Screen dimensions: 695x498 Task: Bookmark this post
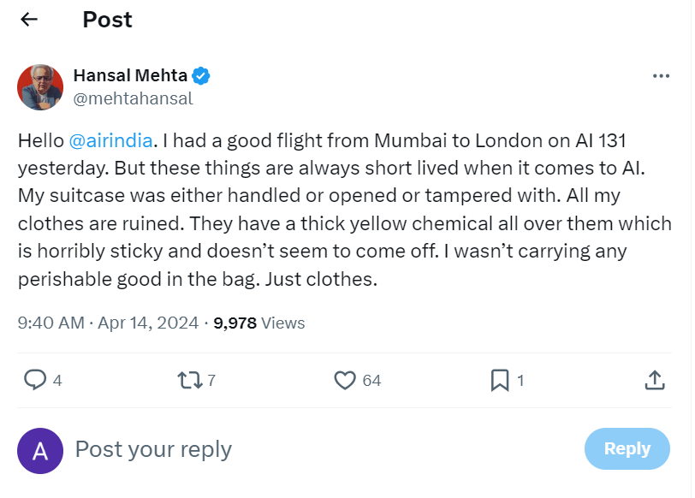tap(500, 380)
